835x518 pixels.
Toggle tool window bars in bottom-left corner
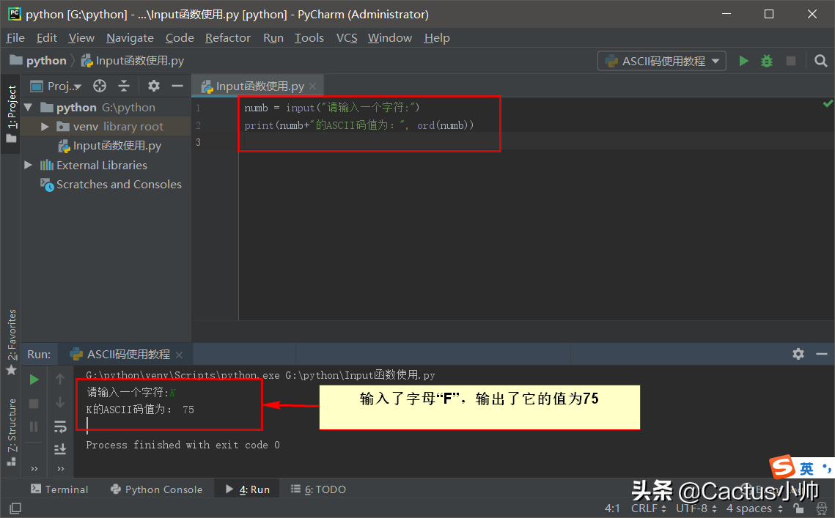tap(15, 508)
